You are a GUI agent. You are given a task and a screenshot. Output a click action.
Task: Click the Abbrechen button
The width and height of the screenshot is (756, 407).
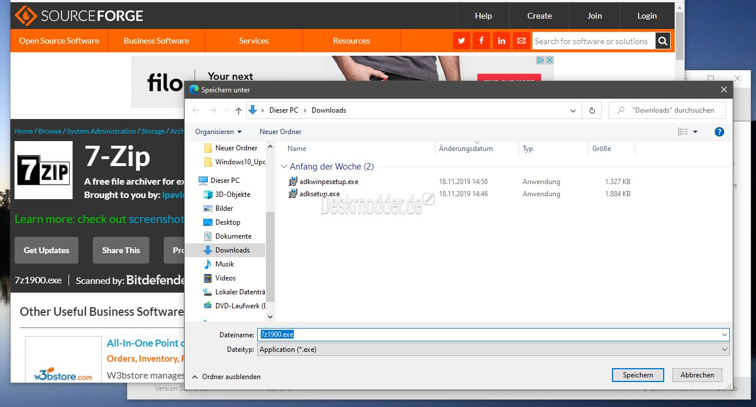tap(697, 375)
